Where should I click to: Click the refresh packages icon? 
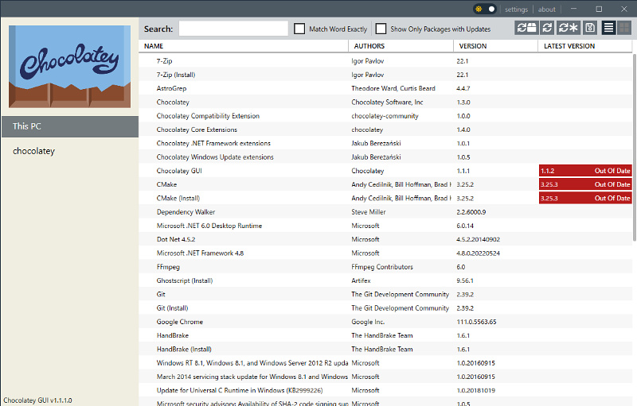(547, 28)
